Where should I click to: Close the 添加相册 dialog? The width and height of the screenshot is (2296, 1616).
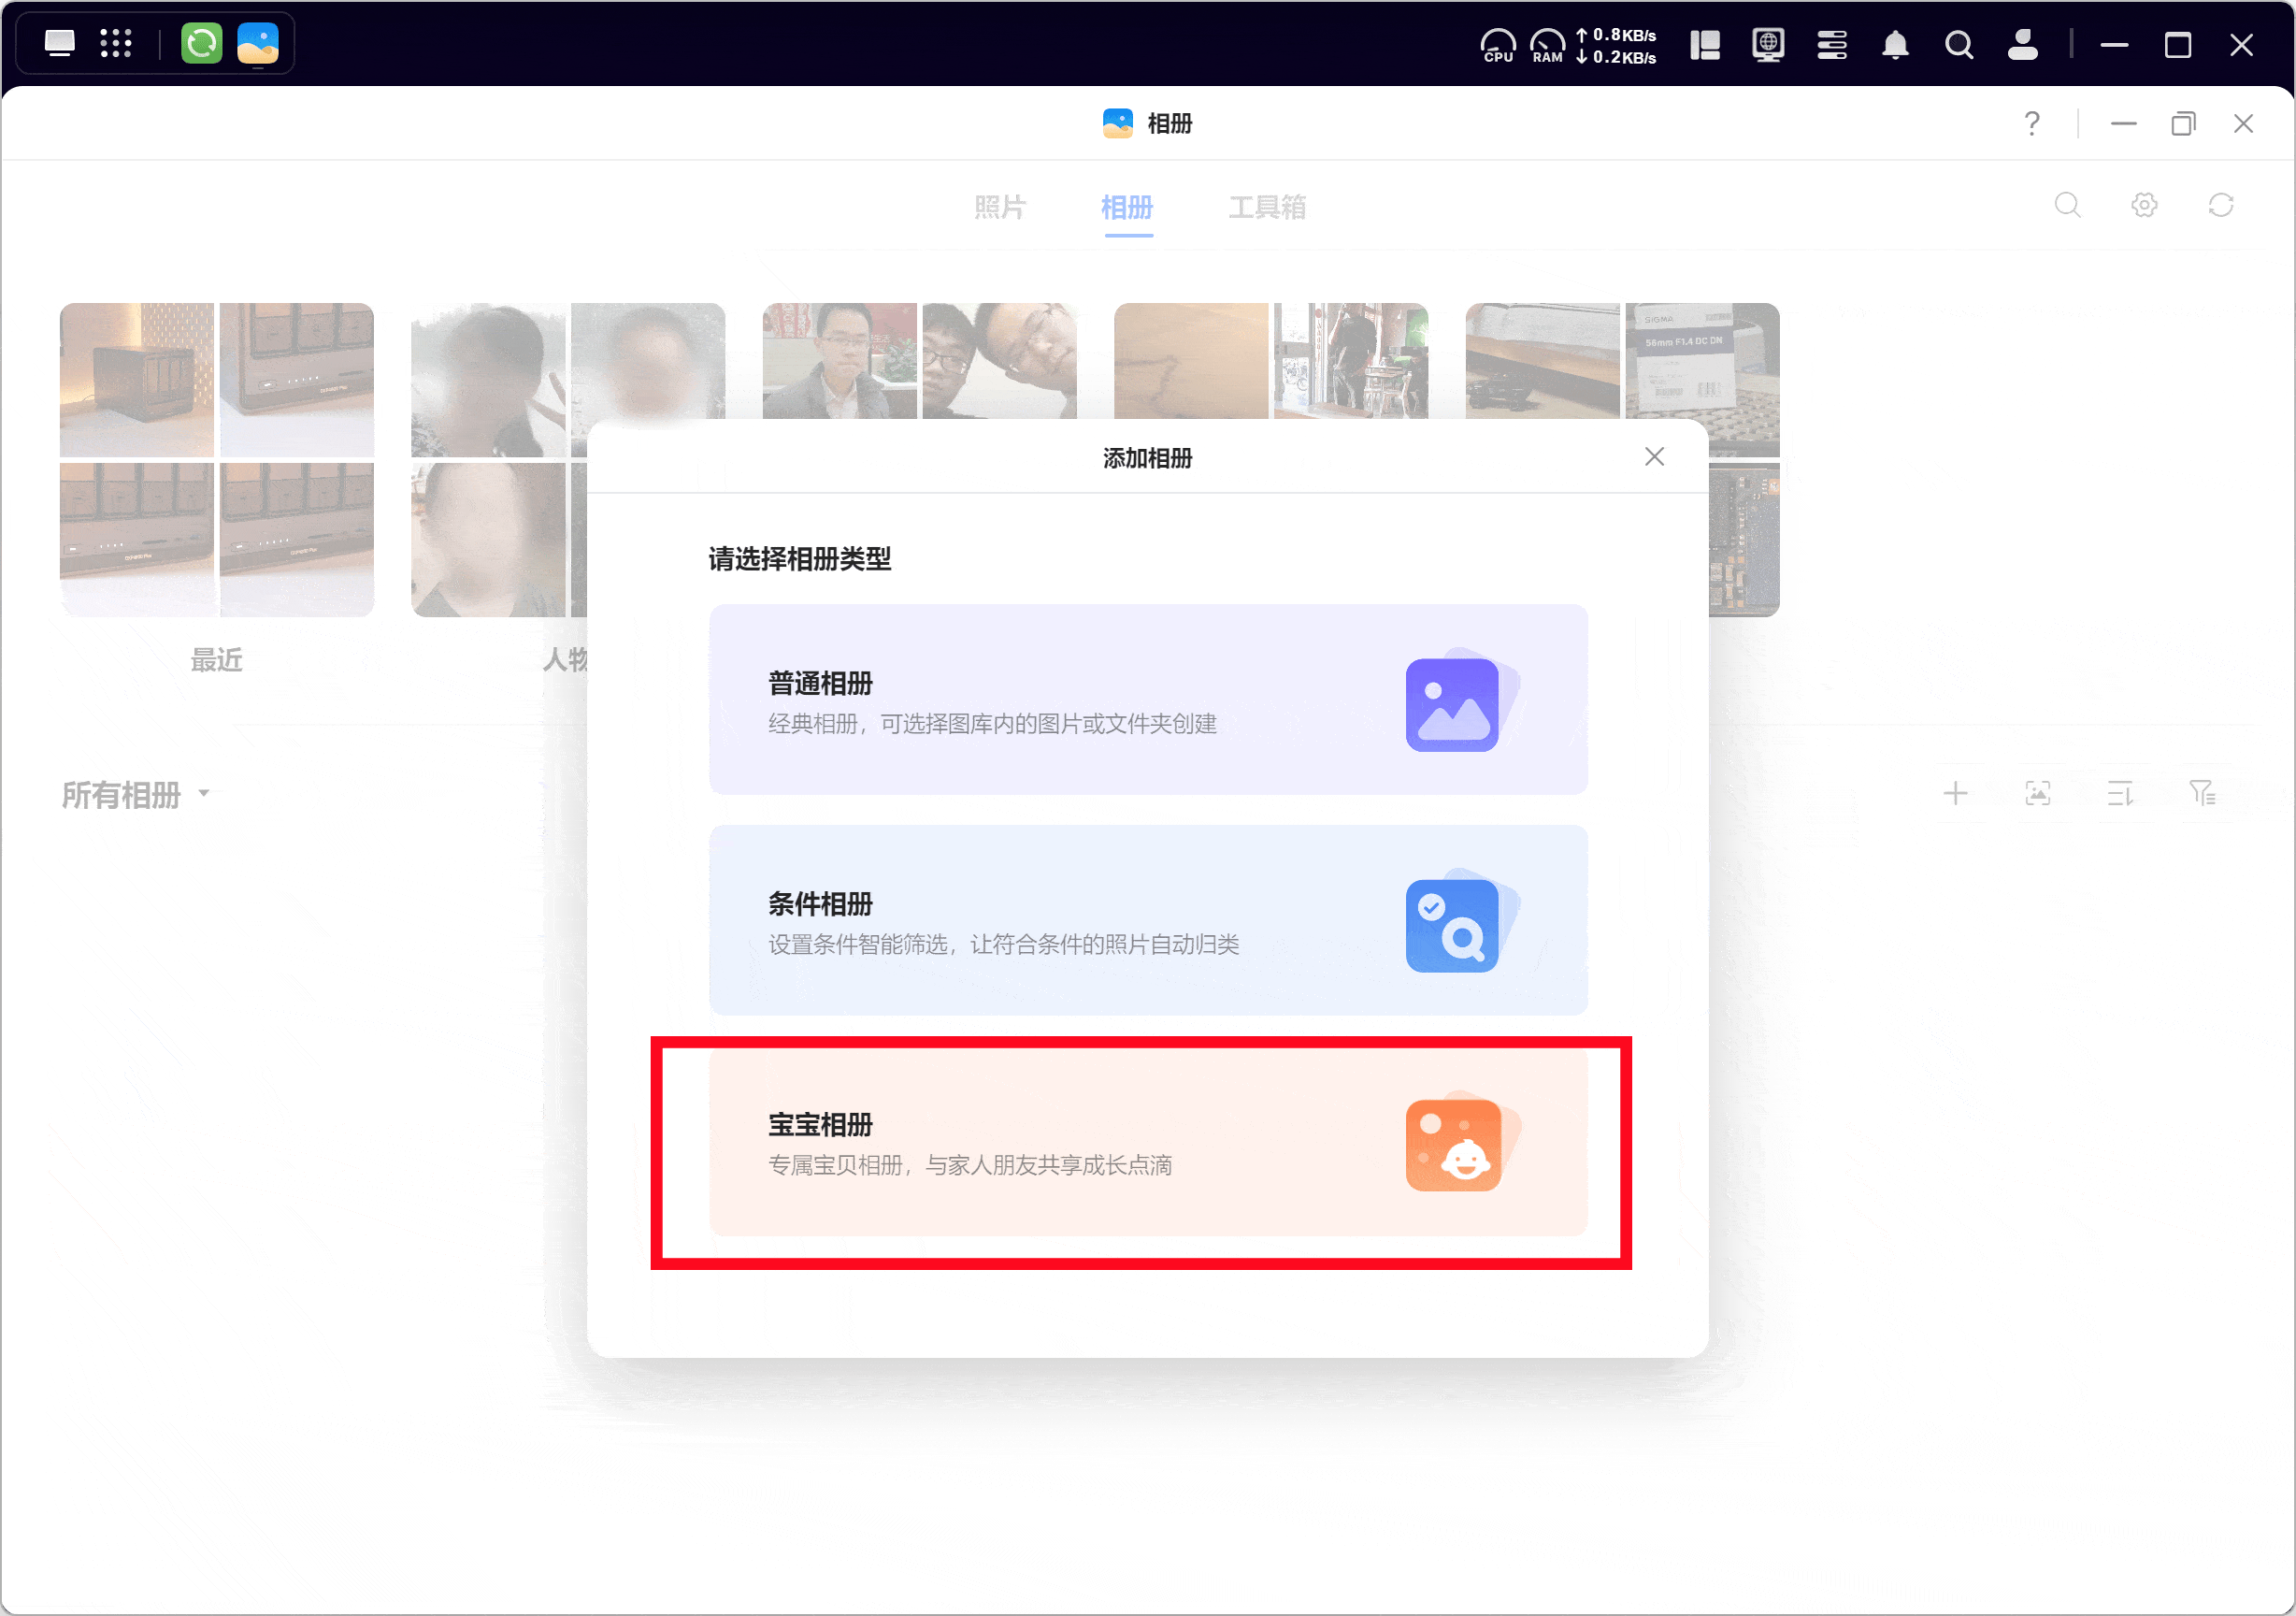click(x=1654, y=457)
